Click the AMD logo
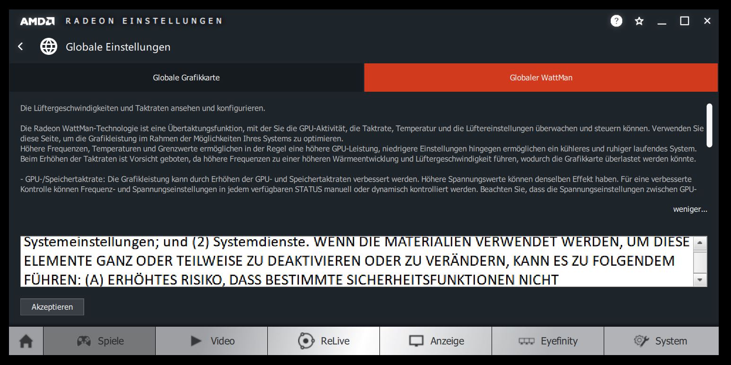 [x=37, y=21]
